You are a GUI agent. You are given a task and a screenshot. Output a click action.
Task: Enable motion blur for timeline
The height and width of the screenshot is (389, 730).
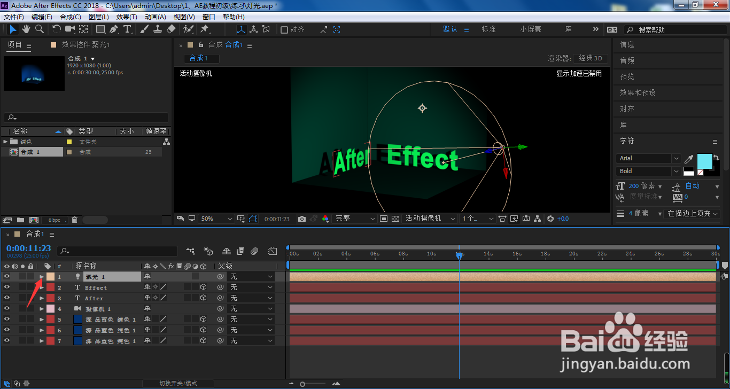tap(254, 251)
